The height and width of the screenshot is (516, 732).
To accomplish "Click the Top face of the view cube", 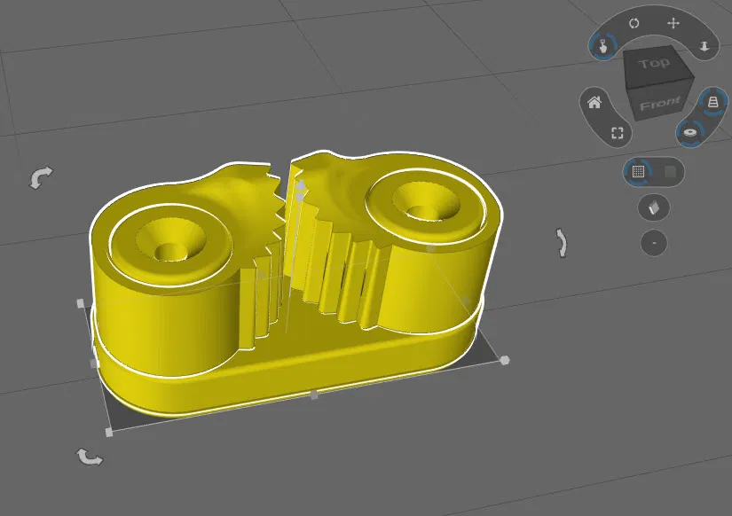I will [x=655, y=62].
